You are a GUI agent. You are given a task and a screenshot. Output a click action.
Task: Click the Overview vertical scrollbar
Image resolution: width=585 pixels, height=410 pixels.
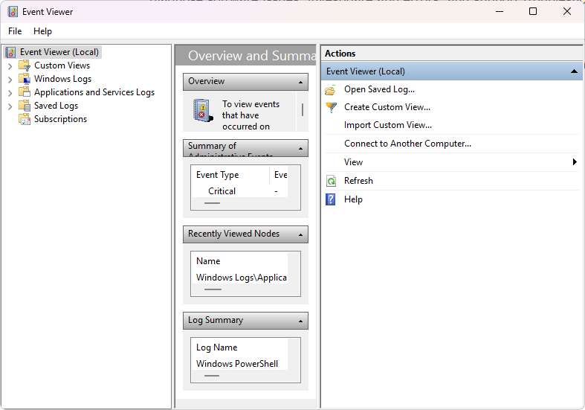302,109
